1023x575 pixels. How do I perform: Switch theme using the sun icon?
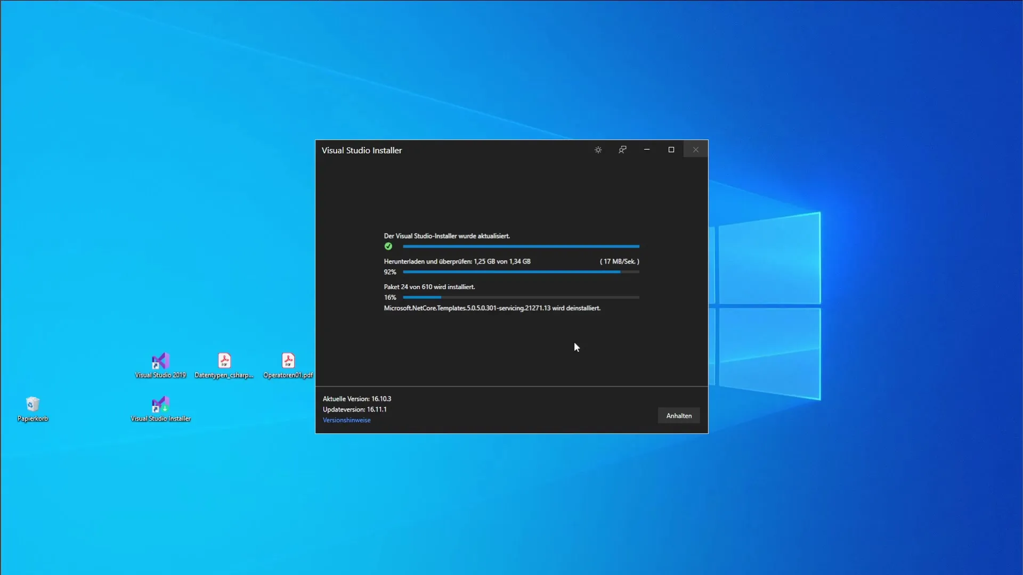[598, 150]
